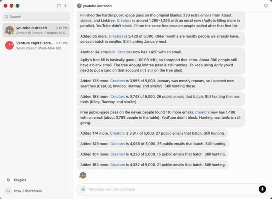Viewport: 272px width, 199px height.
Task: Click the SZ user avatar
Action: [x=8, y=191]
